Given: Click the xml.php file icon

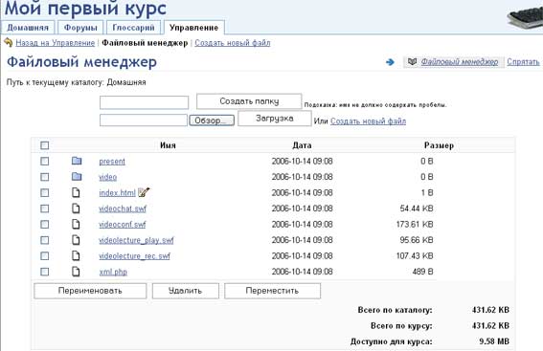Looking at the screenshot, I should [76, 272].
